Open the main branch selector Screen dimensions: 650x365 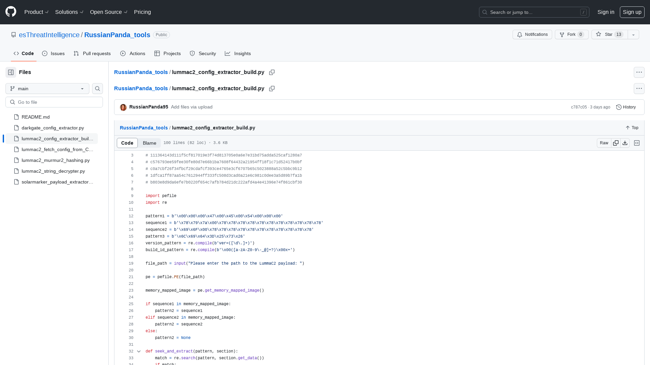[x=47, y=89]
